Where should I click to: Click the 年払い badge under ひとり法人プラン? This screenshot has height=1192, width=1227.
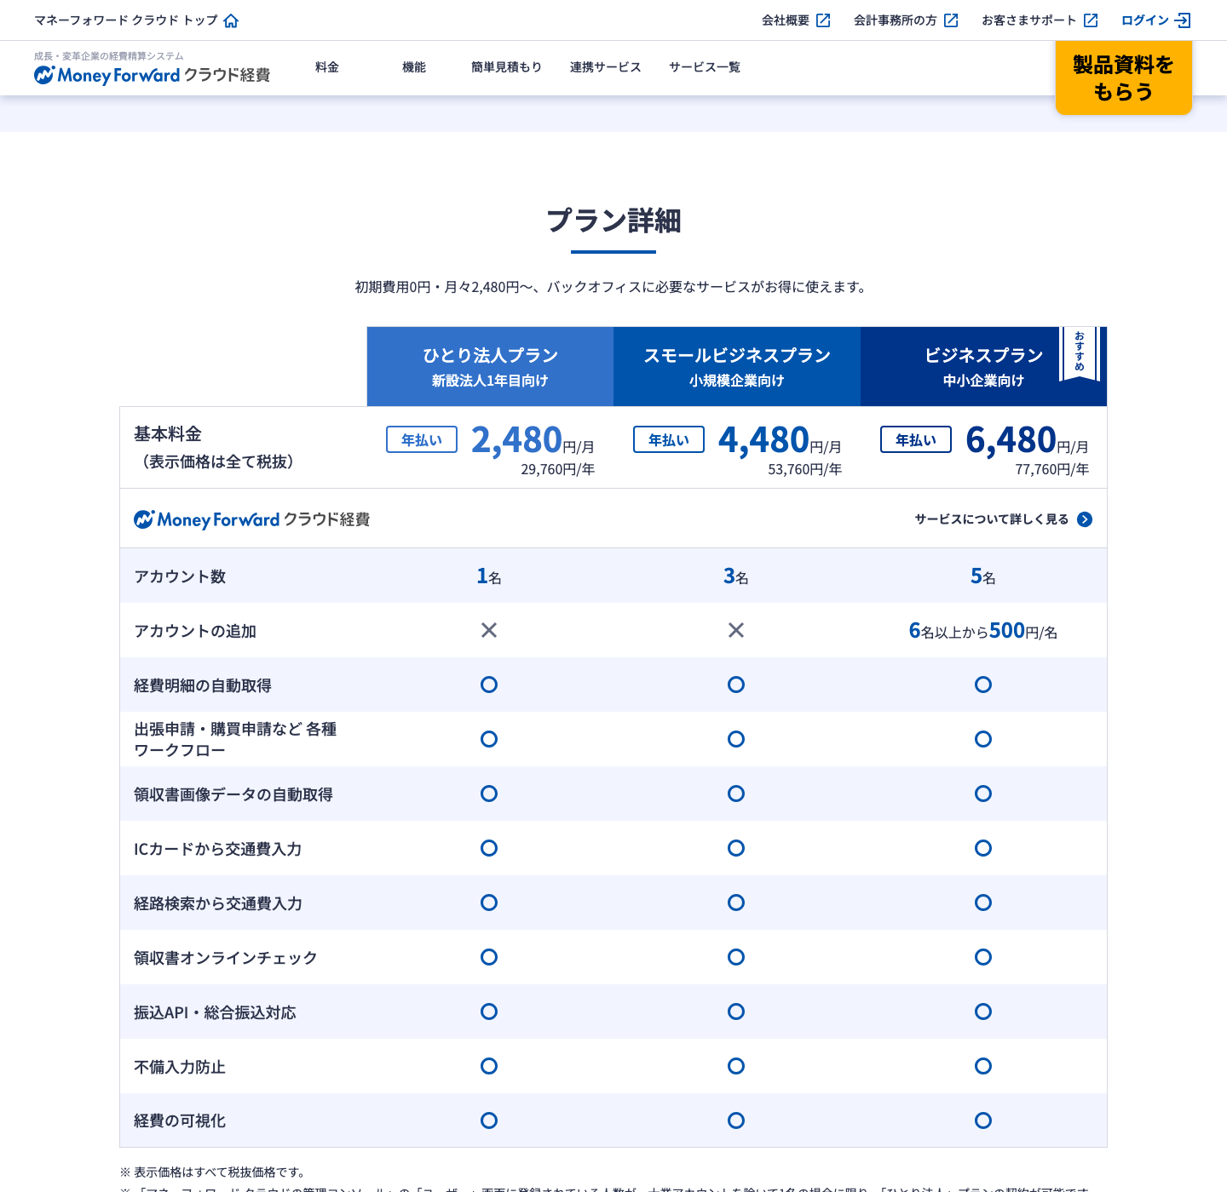click(x=422, y=439)
